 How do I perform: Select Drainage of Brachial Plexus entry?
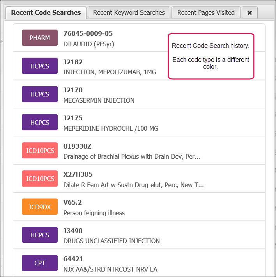click(131, 156)
